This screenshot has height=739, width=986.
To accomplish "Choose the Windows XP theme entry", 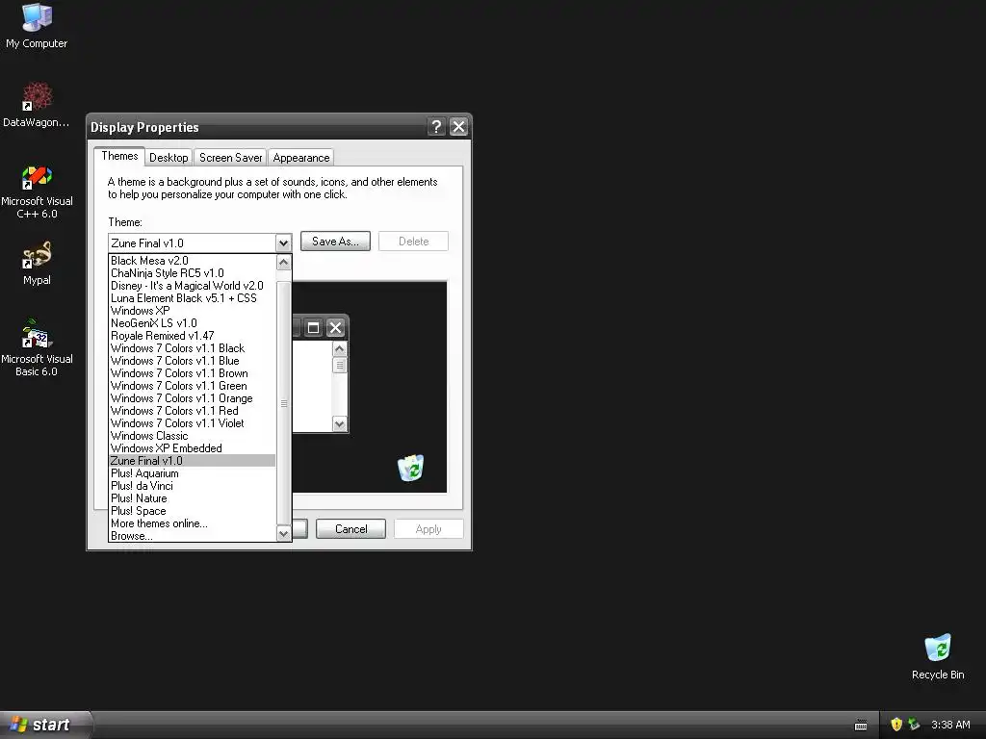I will coord(193,311).
